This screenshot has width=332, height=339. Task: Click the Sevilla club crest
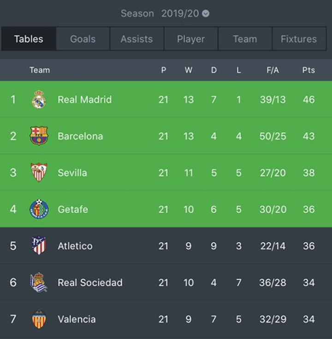[39, 172]
